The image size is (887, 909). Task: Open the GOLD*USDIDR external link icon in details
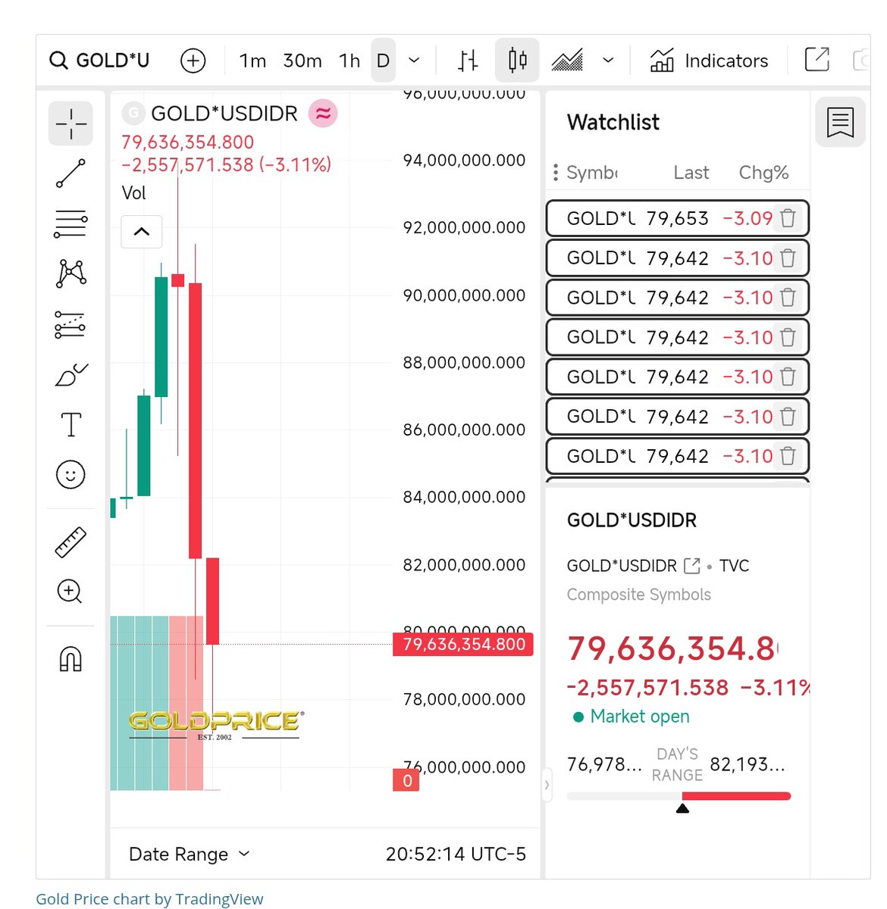[691, 566]
